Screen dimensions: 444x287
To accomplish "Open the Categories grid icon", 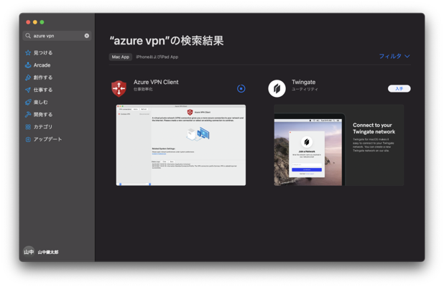I will coord(28,127).
